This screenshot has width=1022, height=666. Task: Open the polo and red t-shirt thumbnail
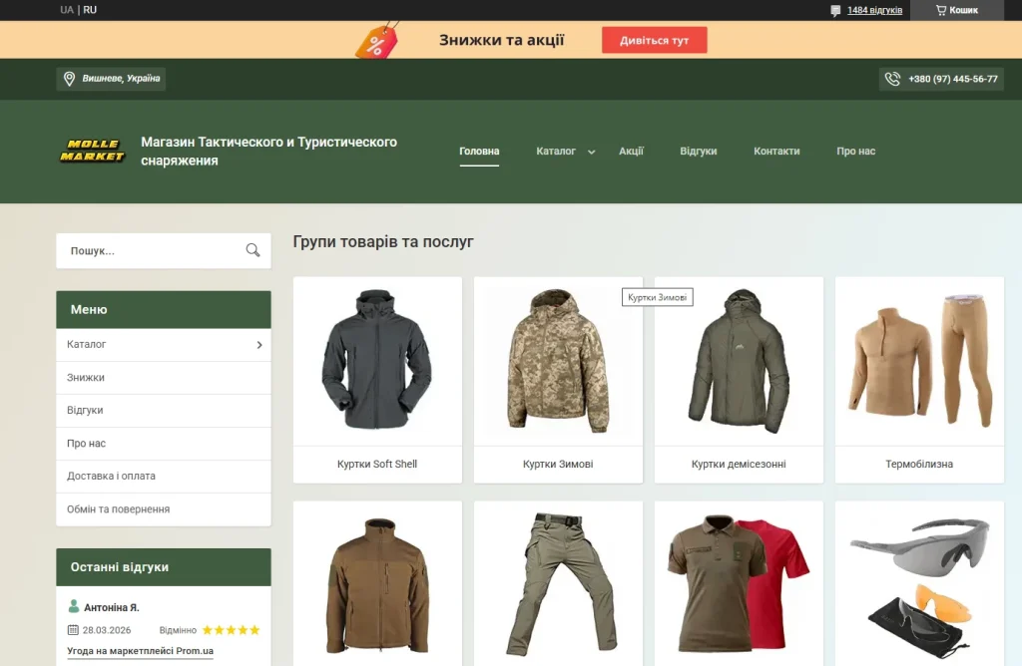(739, 584)
